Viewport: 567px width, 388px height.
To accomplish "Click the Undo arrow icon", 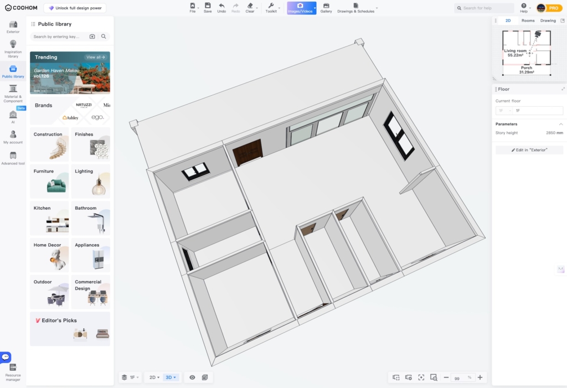I will tap(221, 6).
